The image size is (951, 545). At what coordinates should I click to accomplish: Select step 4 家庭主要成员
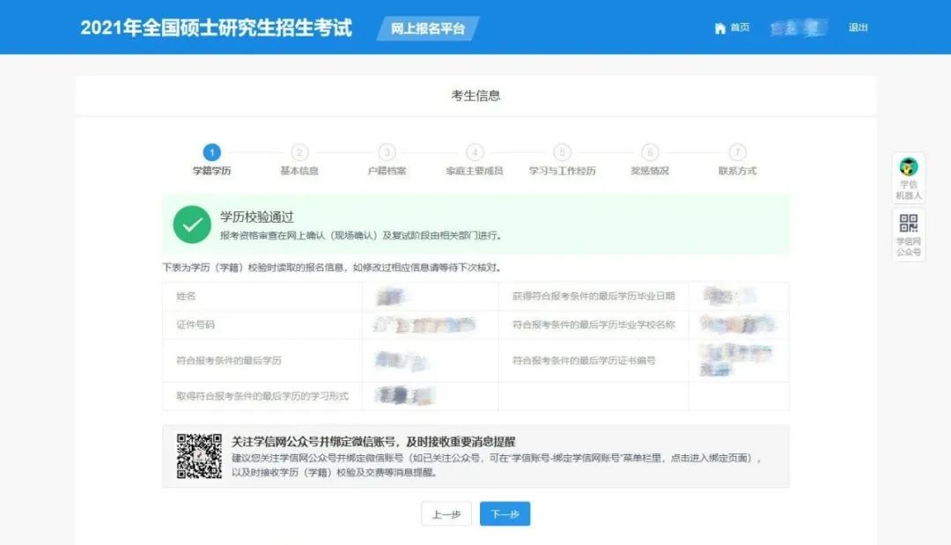point(475,152)
